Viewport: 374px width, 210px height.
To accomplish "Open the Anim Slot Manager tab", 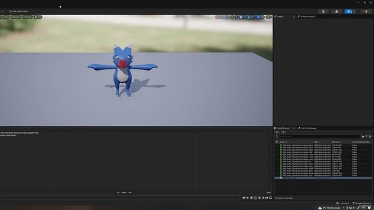I will coord(307,128).
